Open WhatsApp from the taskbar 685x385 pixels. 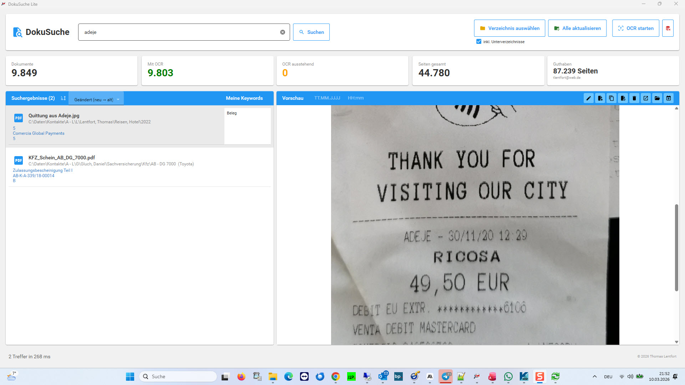point(508,376)
